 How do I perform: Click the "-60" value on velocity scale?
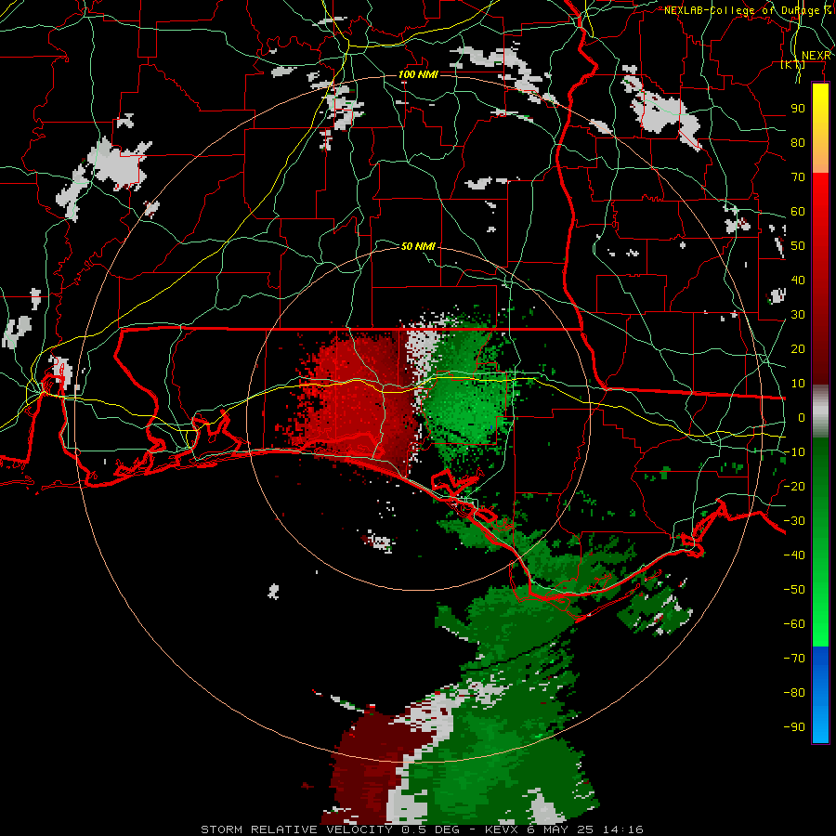(794, 624)
